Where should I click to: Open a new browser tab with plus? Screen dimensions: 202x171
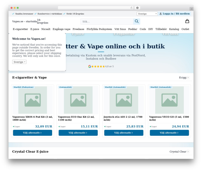(191, 9)
